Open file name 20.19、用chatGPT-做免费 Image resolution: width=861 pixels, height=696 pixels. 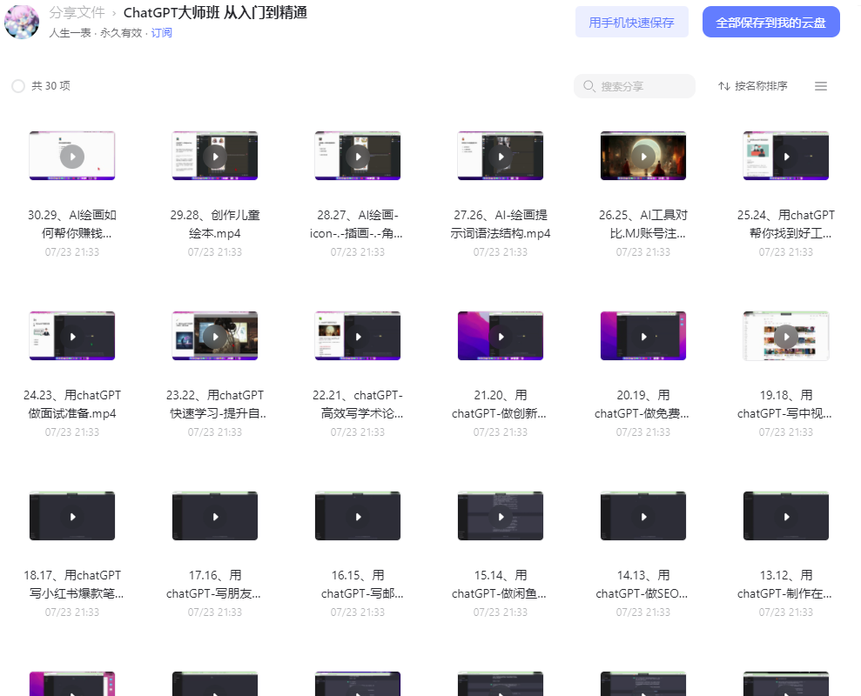[x=642, y=404]
